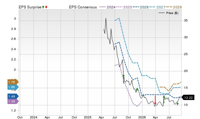
Task: Click the left axis value 2.2
Action: (x=13, y=60)
